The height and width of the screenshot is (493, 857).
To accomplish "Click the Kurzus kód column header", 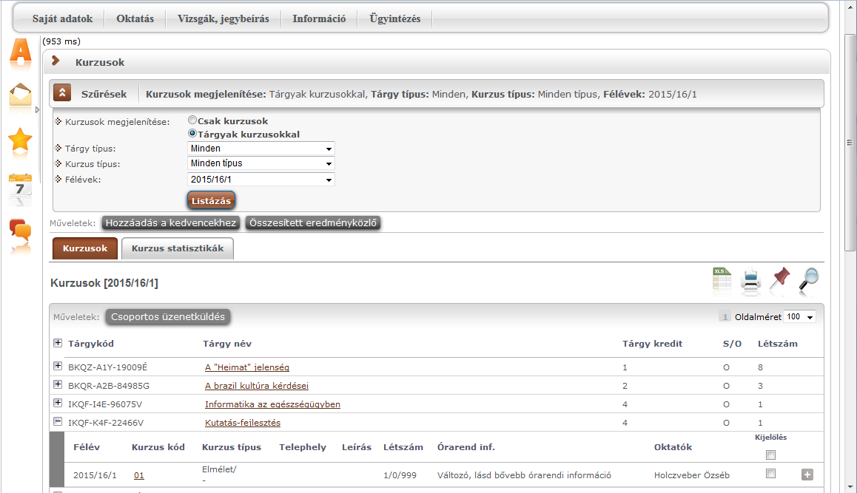I will pyautogui.click(x=158, y=447).
